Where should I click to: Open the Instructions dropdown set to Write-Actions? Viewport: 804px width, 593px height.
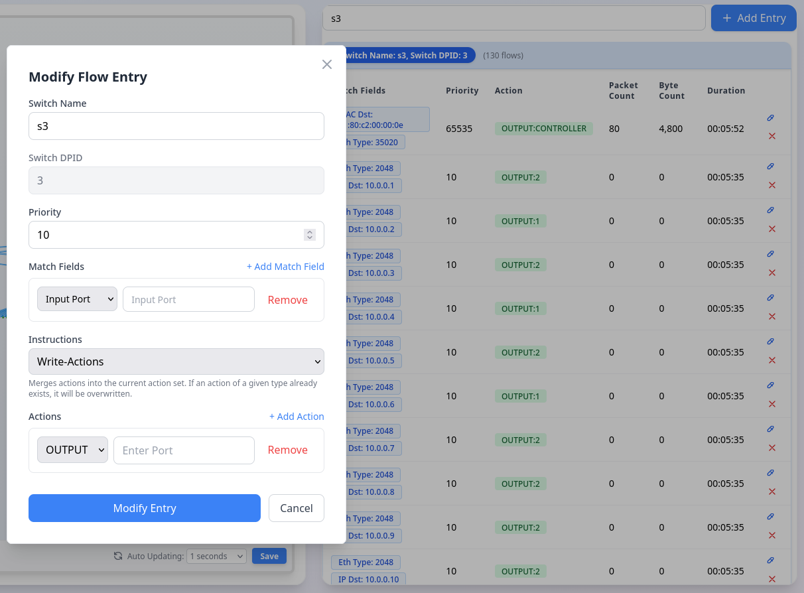pyautogui.click(x=176, y=362)
